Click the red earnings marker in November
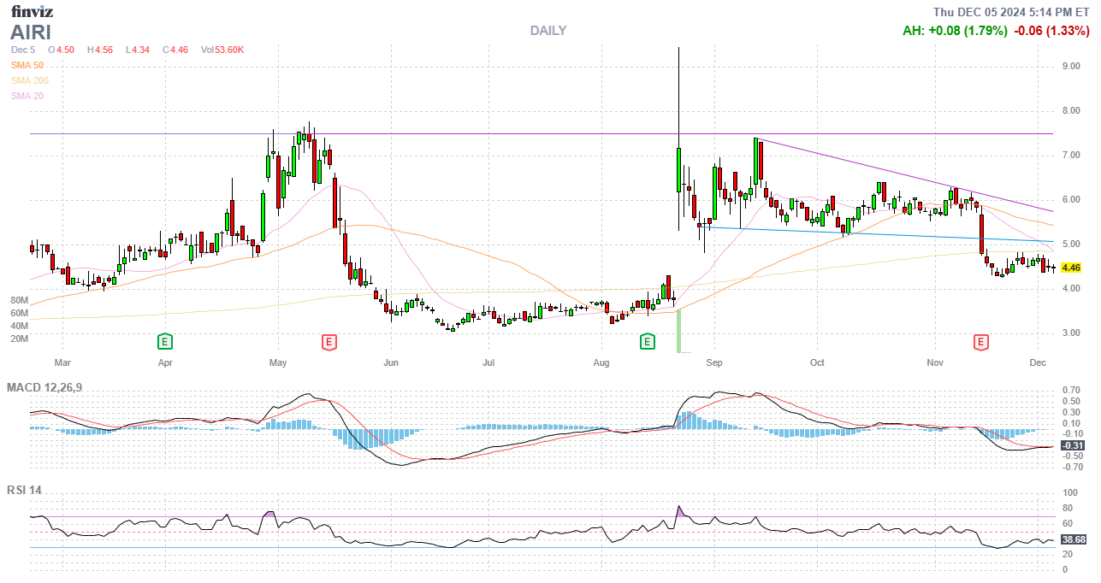The image size is (1101, 583). pyautogui.click(x=981, y=342)
